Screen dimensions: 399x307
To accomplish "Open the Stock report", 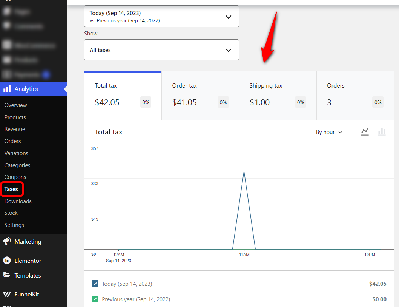I will coord(11,213).
